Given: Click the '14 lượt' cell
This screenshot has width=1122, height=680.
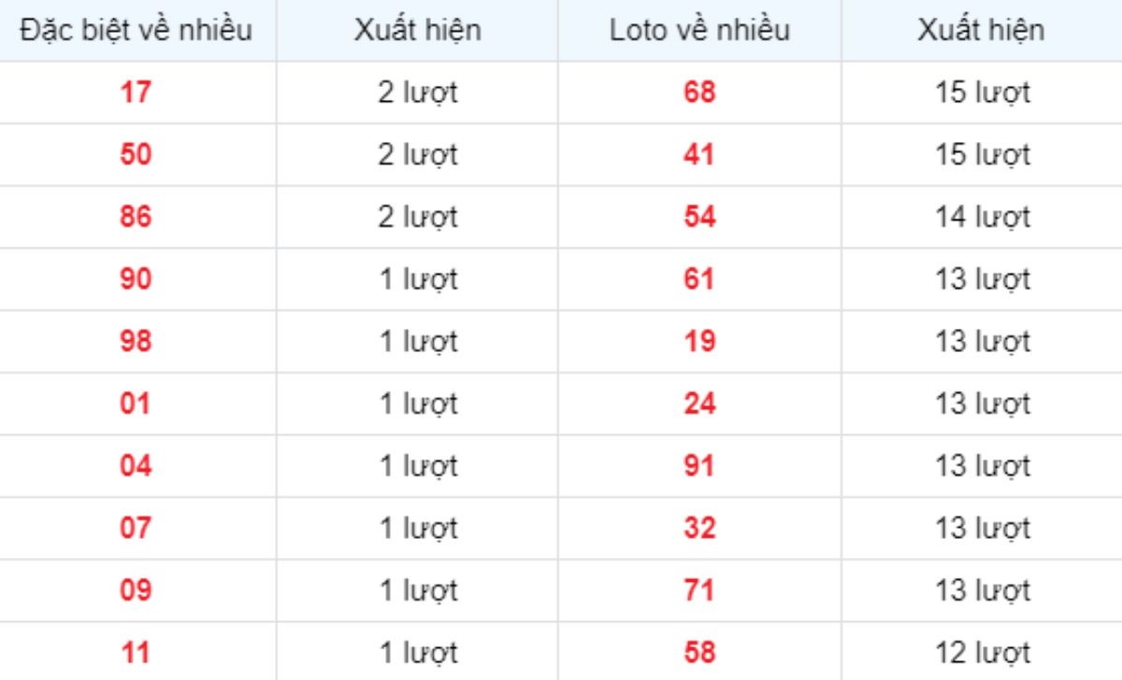Looking at the screenshot, I should pos(983,218).
